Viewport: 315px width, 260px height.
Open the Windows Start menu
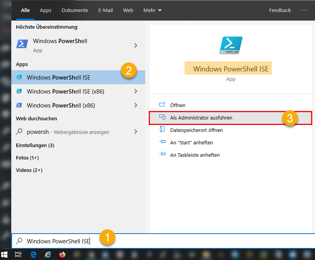point(4,255)
